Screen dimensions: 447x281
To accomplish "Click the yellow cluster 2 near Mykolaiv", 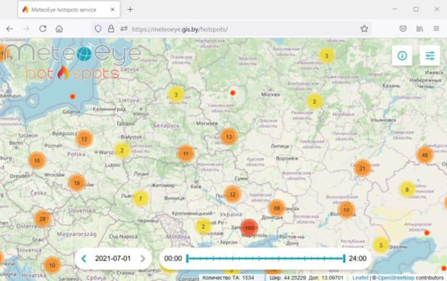I will tap(204, 226).
